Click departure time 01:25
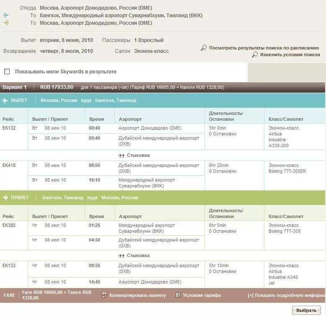Viewport: 326px width, 317px height. [94, 225]
